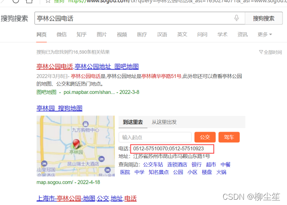
Task: Click the microphone voice search icon
Action: tap(237, 18)
